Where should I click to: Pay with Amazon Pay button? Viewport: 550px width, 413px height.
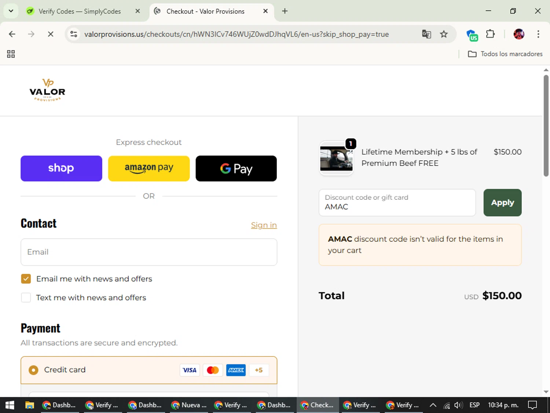click(x=149, y=169)
